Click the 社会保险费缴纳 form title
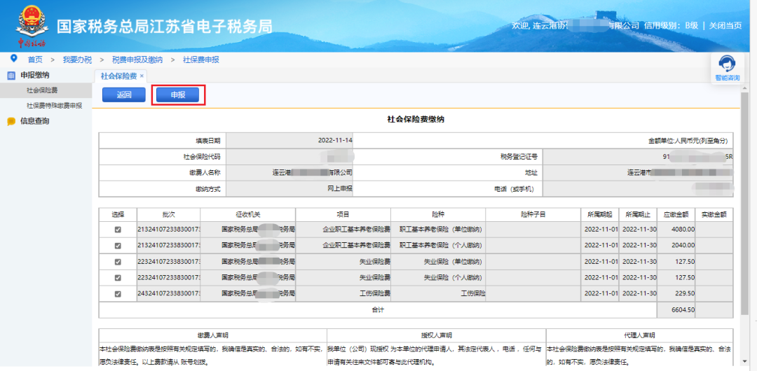This screenshot has height=371, width=757. coord(416,119)
